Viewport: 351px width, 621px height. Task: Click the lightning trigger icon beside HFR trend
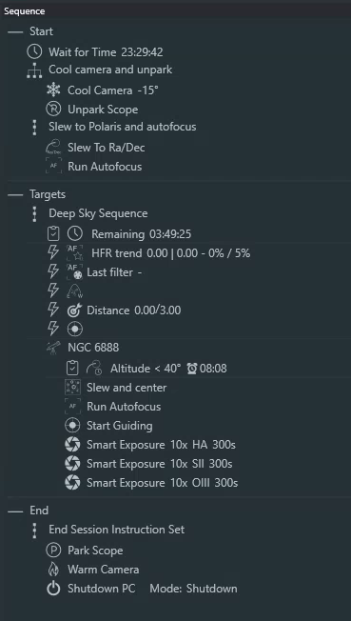click(x=53, y=253)
